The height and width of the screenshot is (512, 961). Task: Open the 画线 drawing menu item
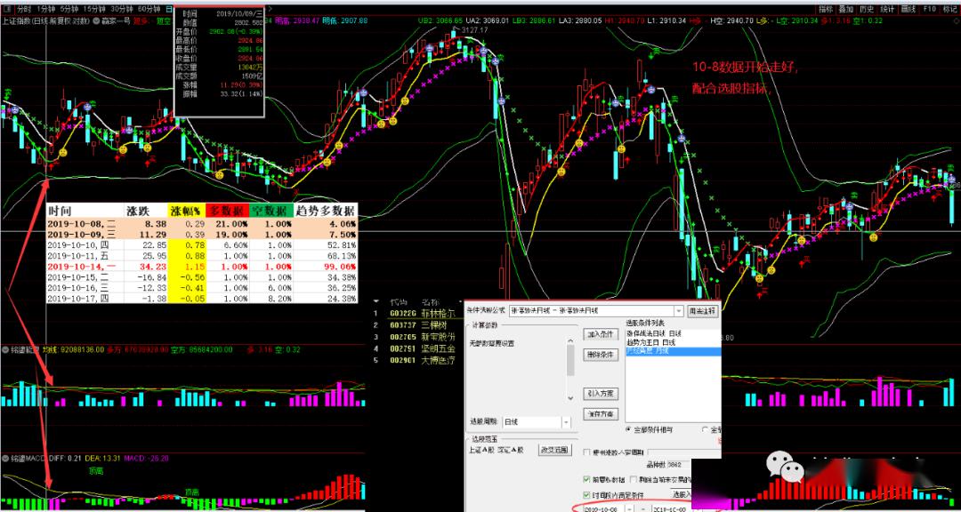[909, 9]
